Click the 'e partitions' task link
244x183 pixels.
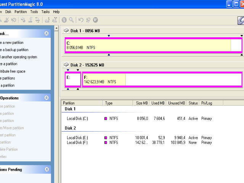pos(8,78)
